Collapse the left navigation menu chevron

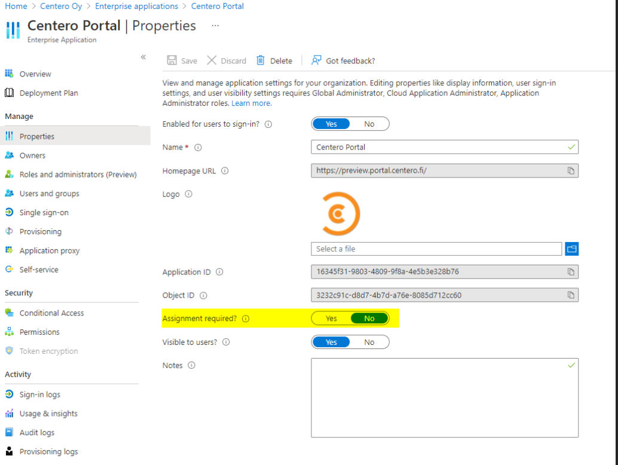(143, 57)
